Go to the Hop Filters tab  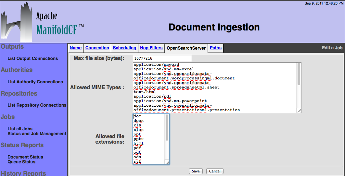pyautogui.click(x=151, y=48)
